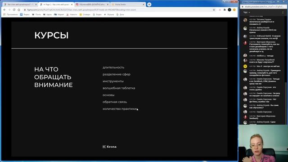
Task: Open the Диск bookmark
Action: pos(120,14)
